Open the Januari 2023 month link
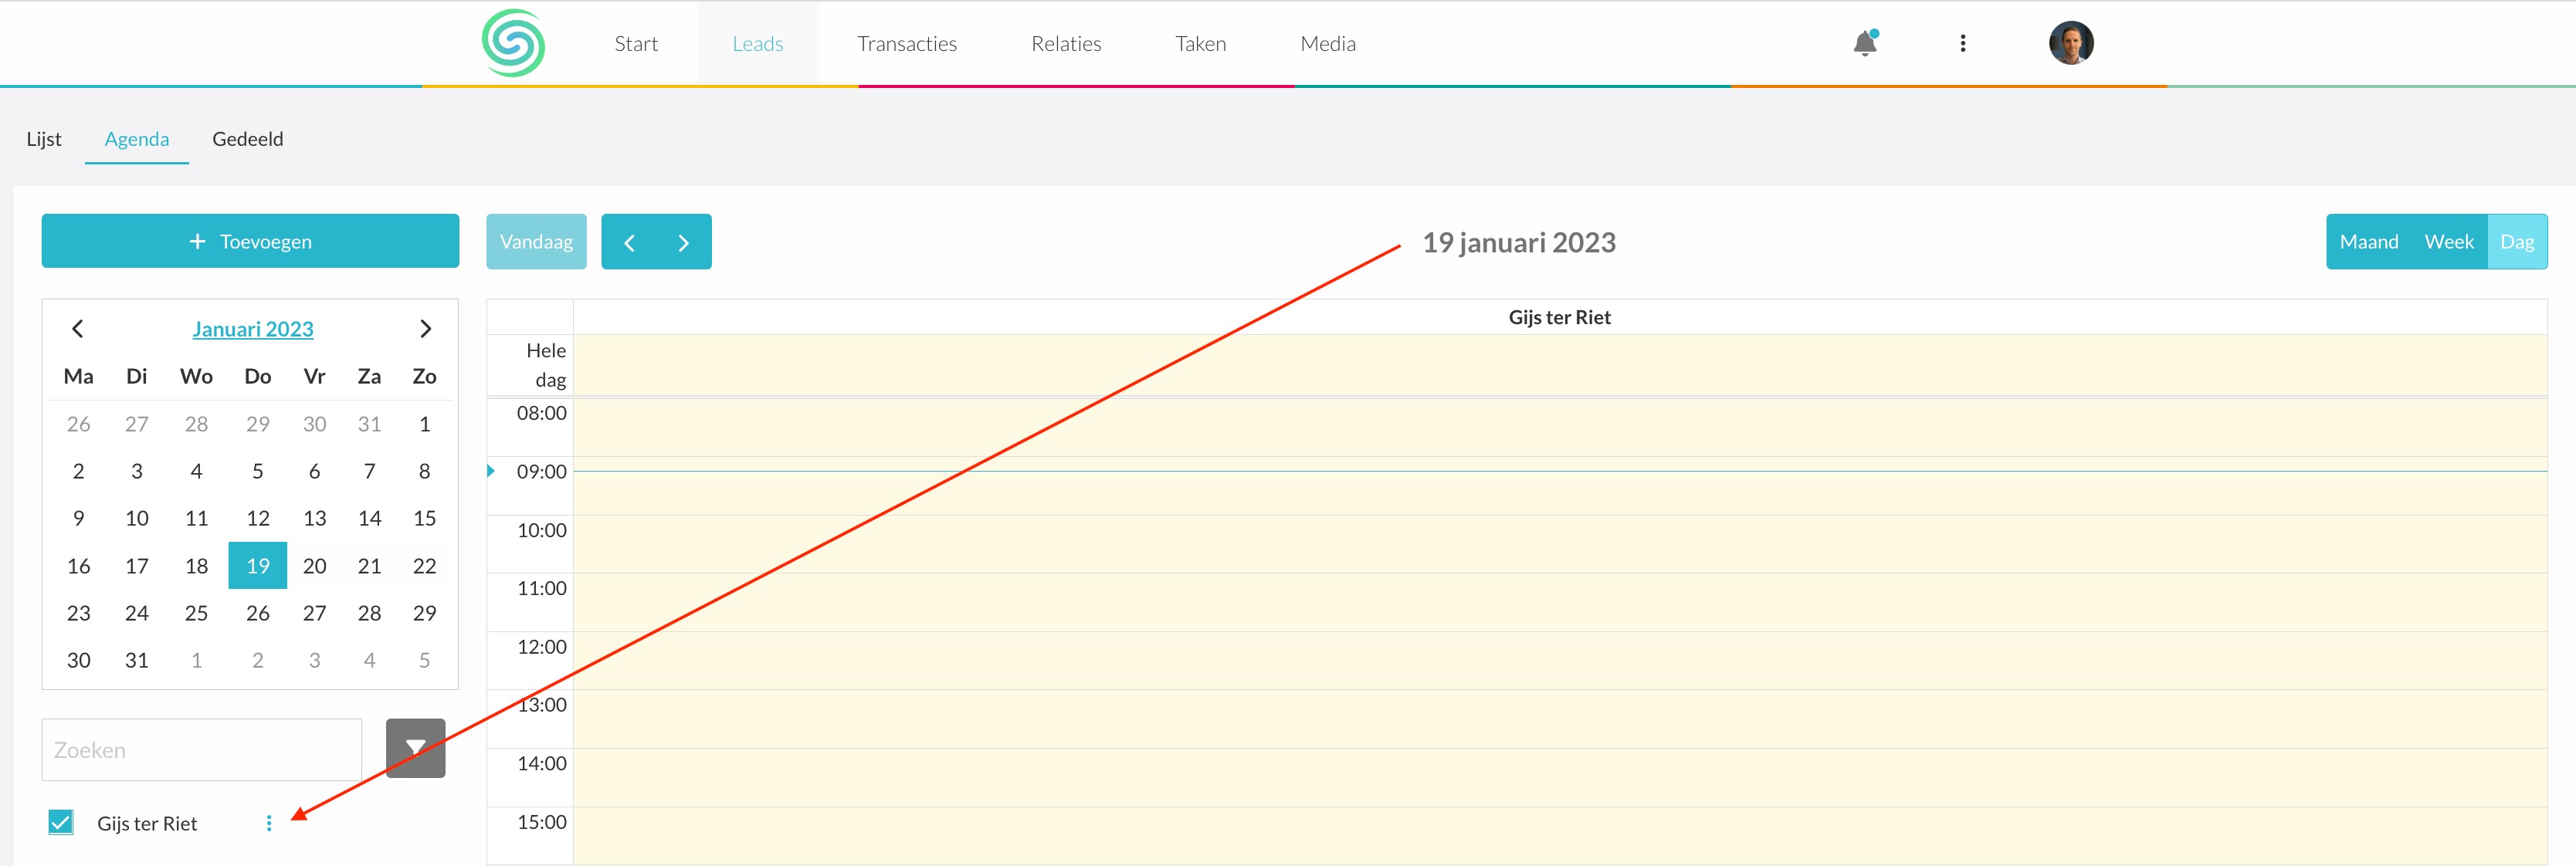This screenshot has height=866, width=2576. coord(253,329)
